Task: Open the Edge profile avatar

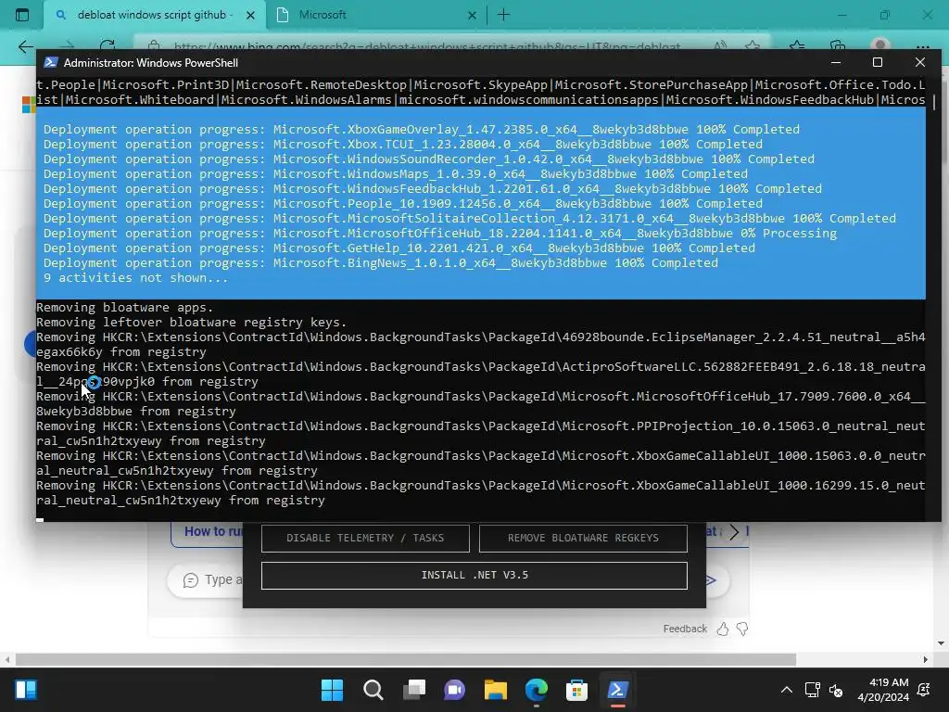Action: (880, 46)
